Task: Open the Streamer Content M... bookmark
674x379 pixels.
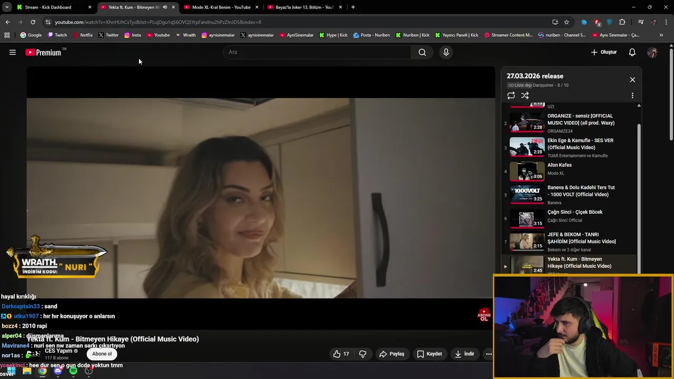Action: tap(508, 35)
